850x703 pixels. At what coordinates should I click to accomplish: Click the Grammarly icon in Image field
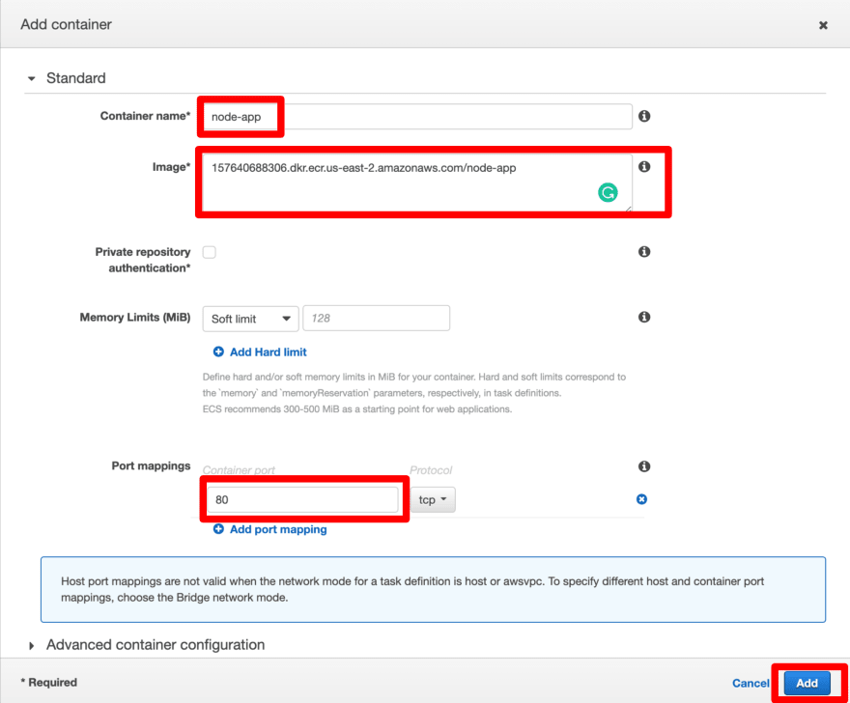(608, 192)
